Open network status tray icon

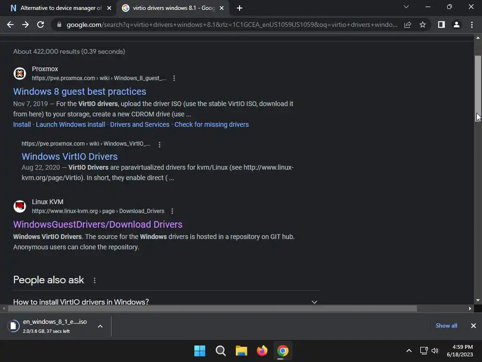[424, 351]
